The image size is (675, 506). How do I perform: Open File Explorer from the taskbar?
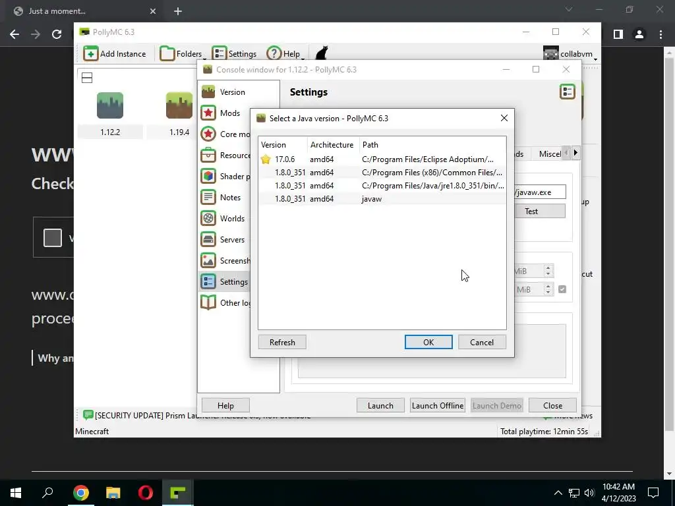pyautogui.click(x=113, y=493)
